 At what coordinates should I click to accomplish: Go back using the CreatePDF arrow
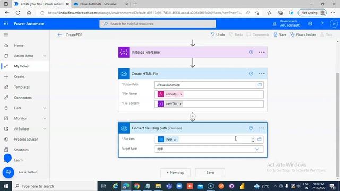(59, 34)
